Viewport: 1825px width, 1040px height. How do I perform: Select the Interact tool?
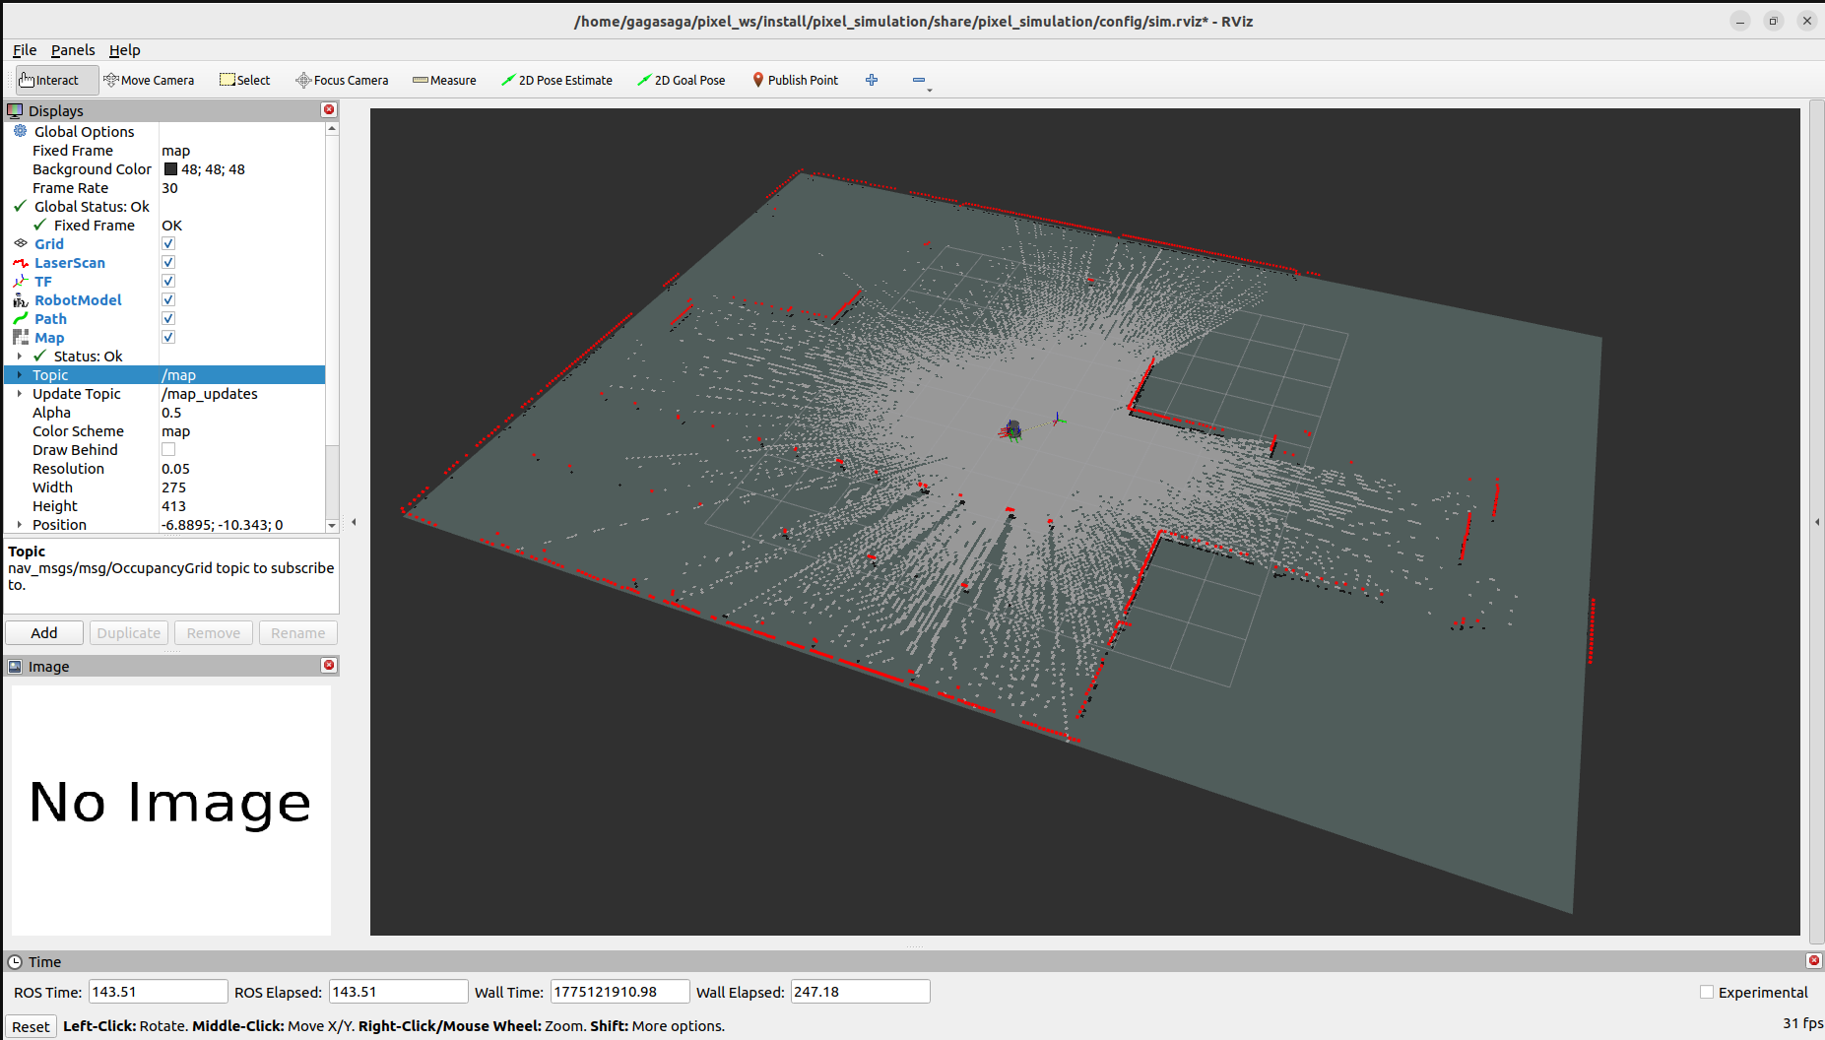tap(56, 80)
